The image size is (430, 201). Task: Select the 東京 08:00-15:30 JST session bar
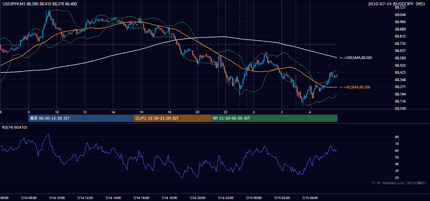(81, 118)
